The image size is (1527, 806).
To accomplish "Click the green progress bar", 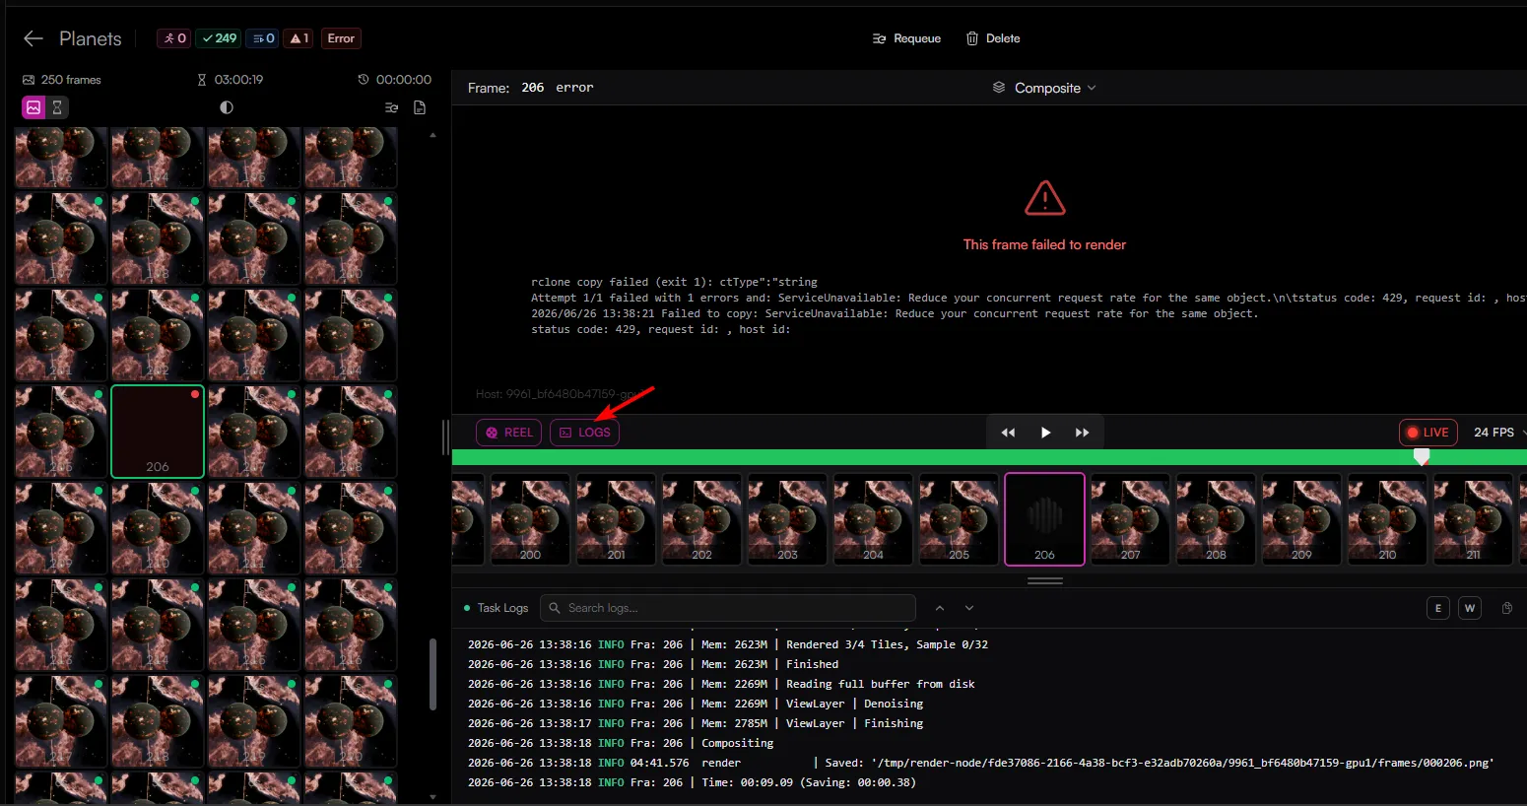I will click(989, 457).
